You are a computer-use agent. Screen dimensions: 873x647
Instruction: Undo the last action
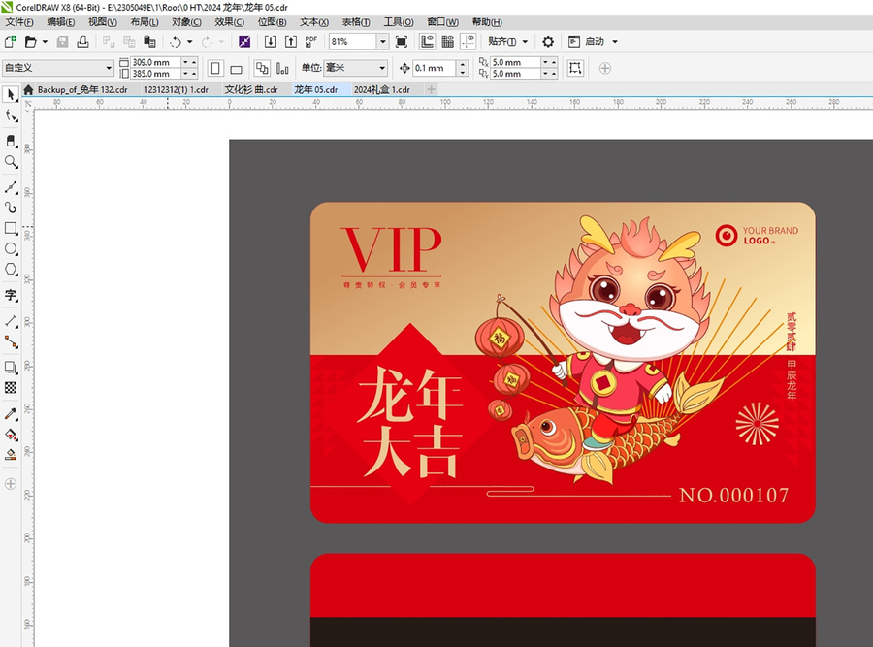176,41
